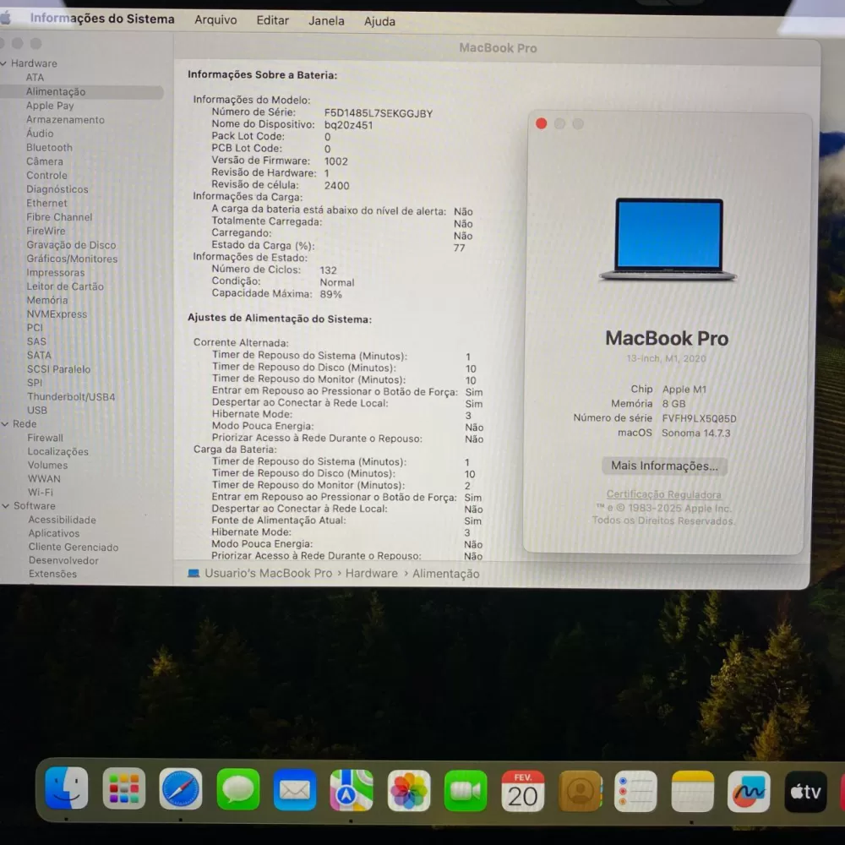Select Armazenamento in the sidebar
The width and height of the screenshot is (845, 845).
(x=65, y=120)
